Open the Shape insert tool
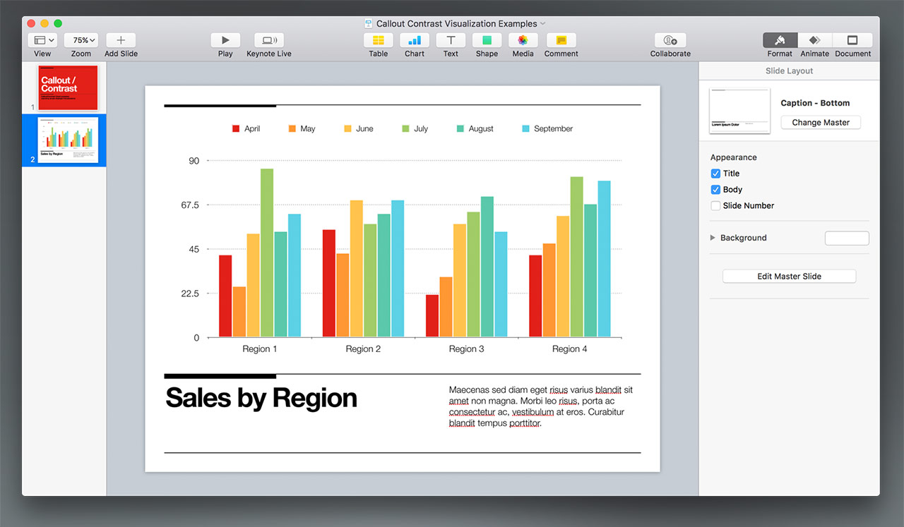904x527 pixels. 487,41
